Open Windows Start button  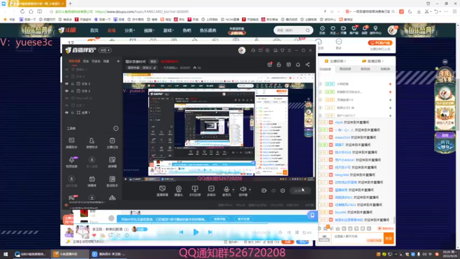point(6,254)
